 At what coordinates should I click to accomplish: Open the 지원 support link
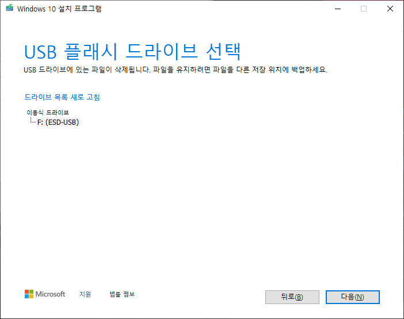coord(85,294)
